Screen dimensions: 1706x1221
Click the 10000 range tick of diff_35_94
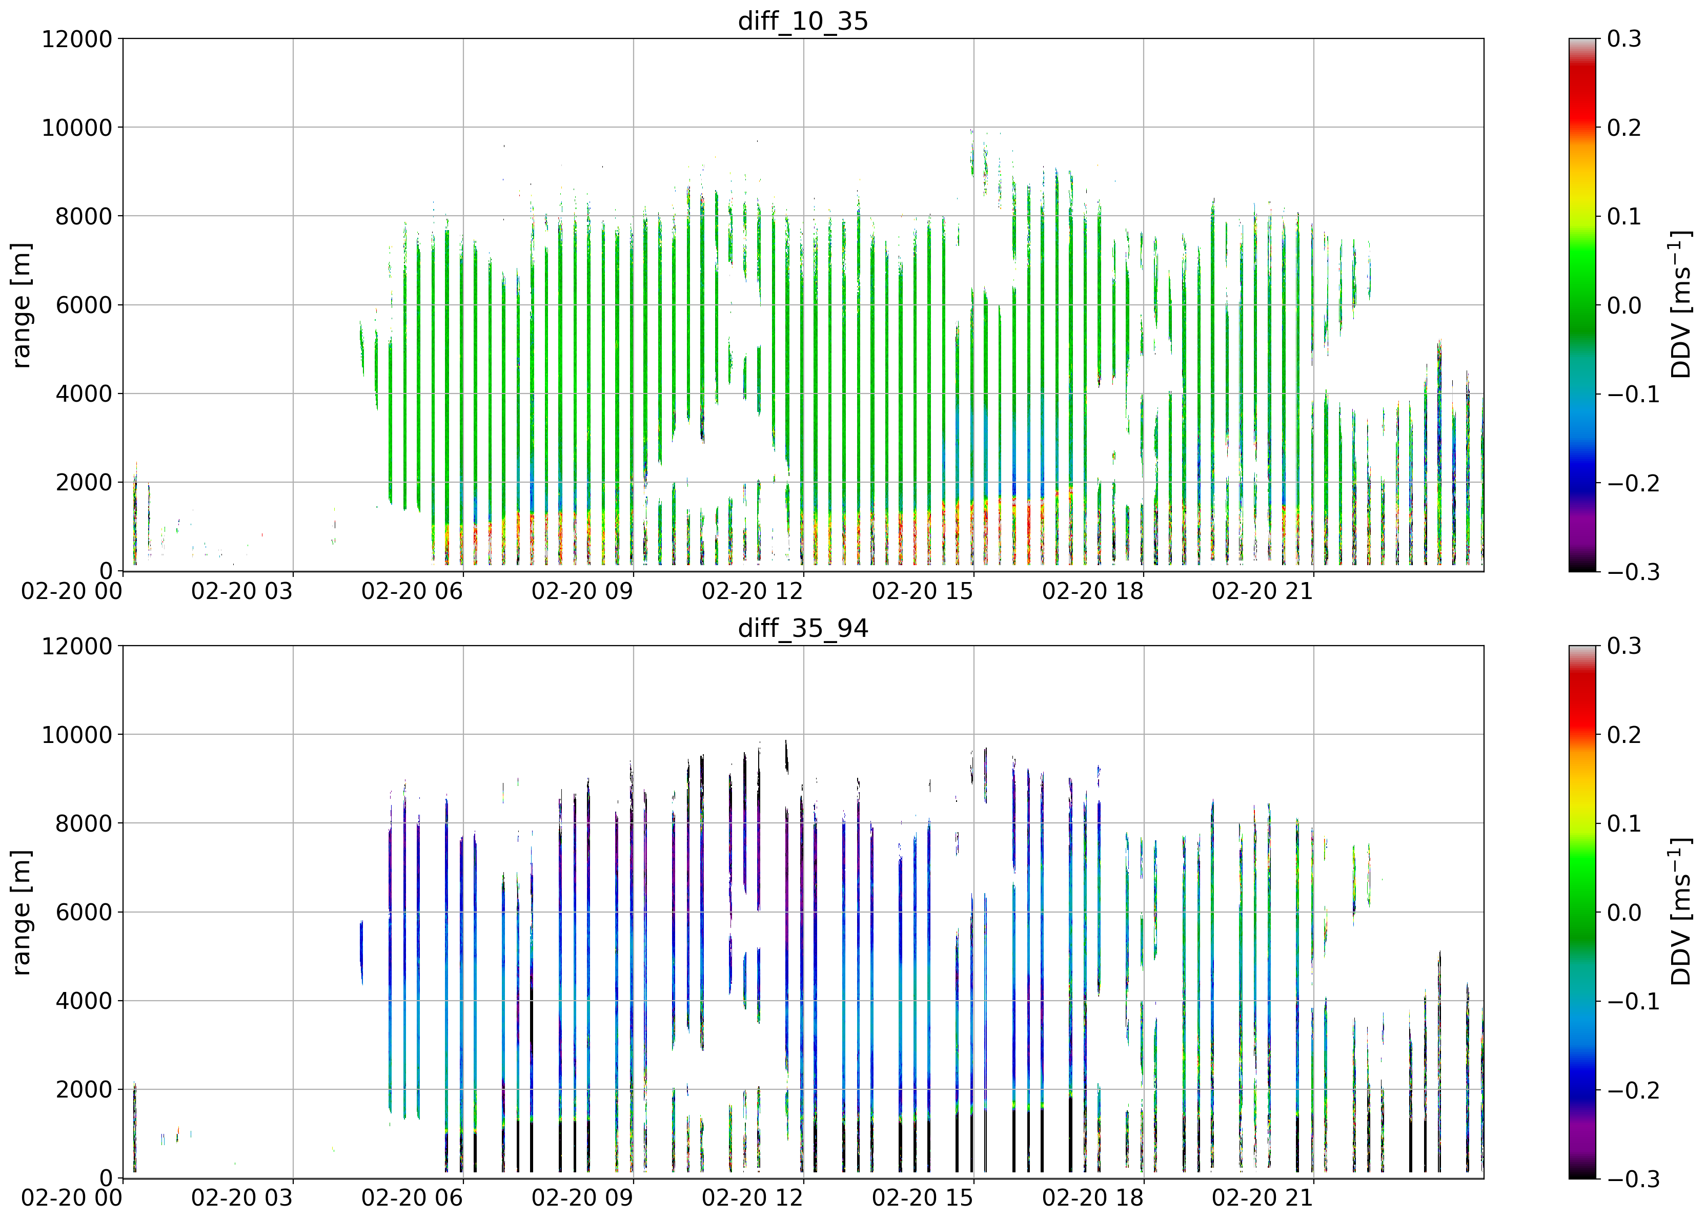click(x=77, y=735)
